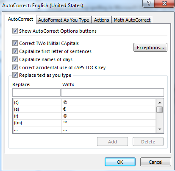
Task: Toggle Correct TWo INitial CApitals checkbox
Action: (15, 43)
